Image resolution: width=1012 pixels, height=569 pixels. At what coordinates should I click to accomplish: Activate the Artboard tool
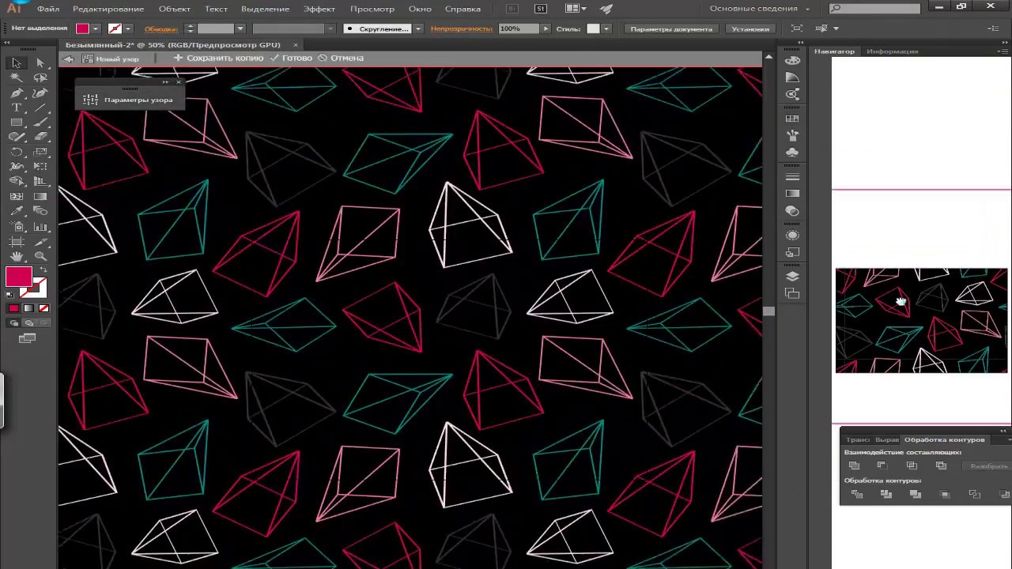click(x=17, y=241)
